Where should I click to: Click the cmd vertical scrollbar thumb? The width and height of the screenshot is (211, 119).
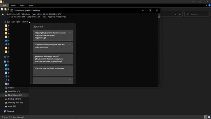click(159, 17)
